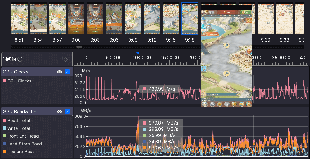Viewport: 310px width, 159px height.
Task: Open the screenshot thumbnail at 9:15
Action: [171, 19]
